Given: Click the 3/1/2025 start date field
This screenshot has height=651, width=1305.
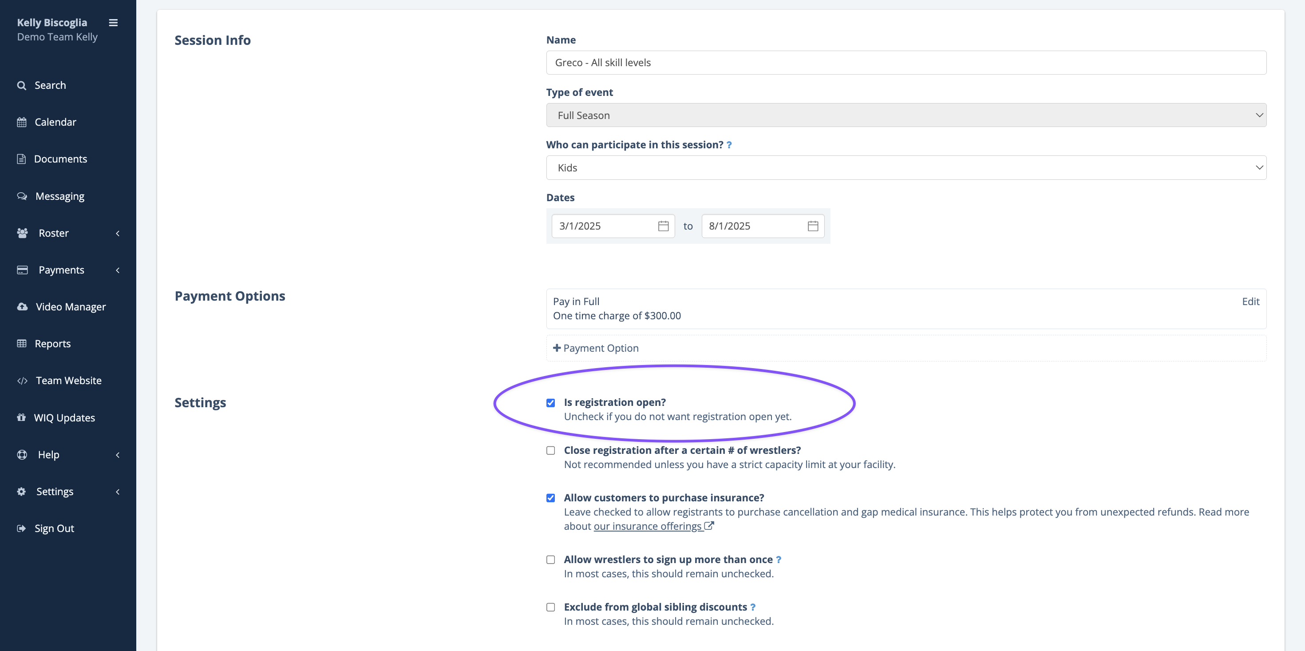Looking at the screenshot, I should click(613, 226).
